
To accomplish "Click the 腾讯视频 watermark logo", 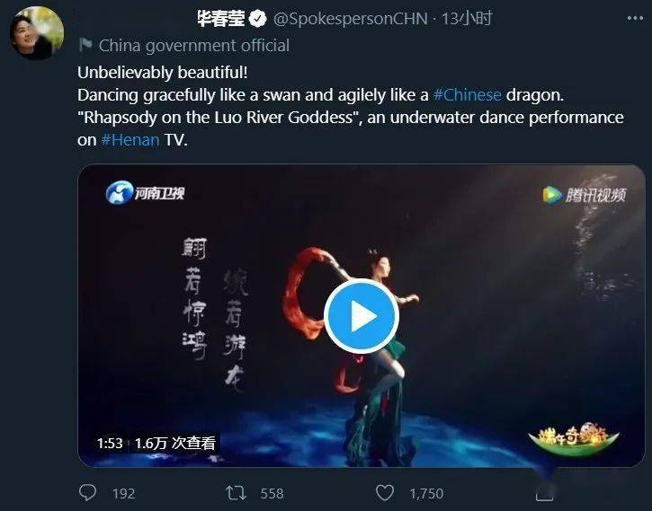I will (x=585, y=194).
